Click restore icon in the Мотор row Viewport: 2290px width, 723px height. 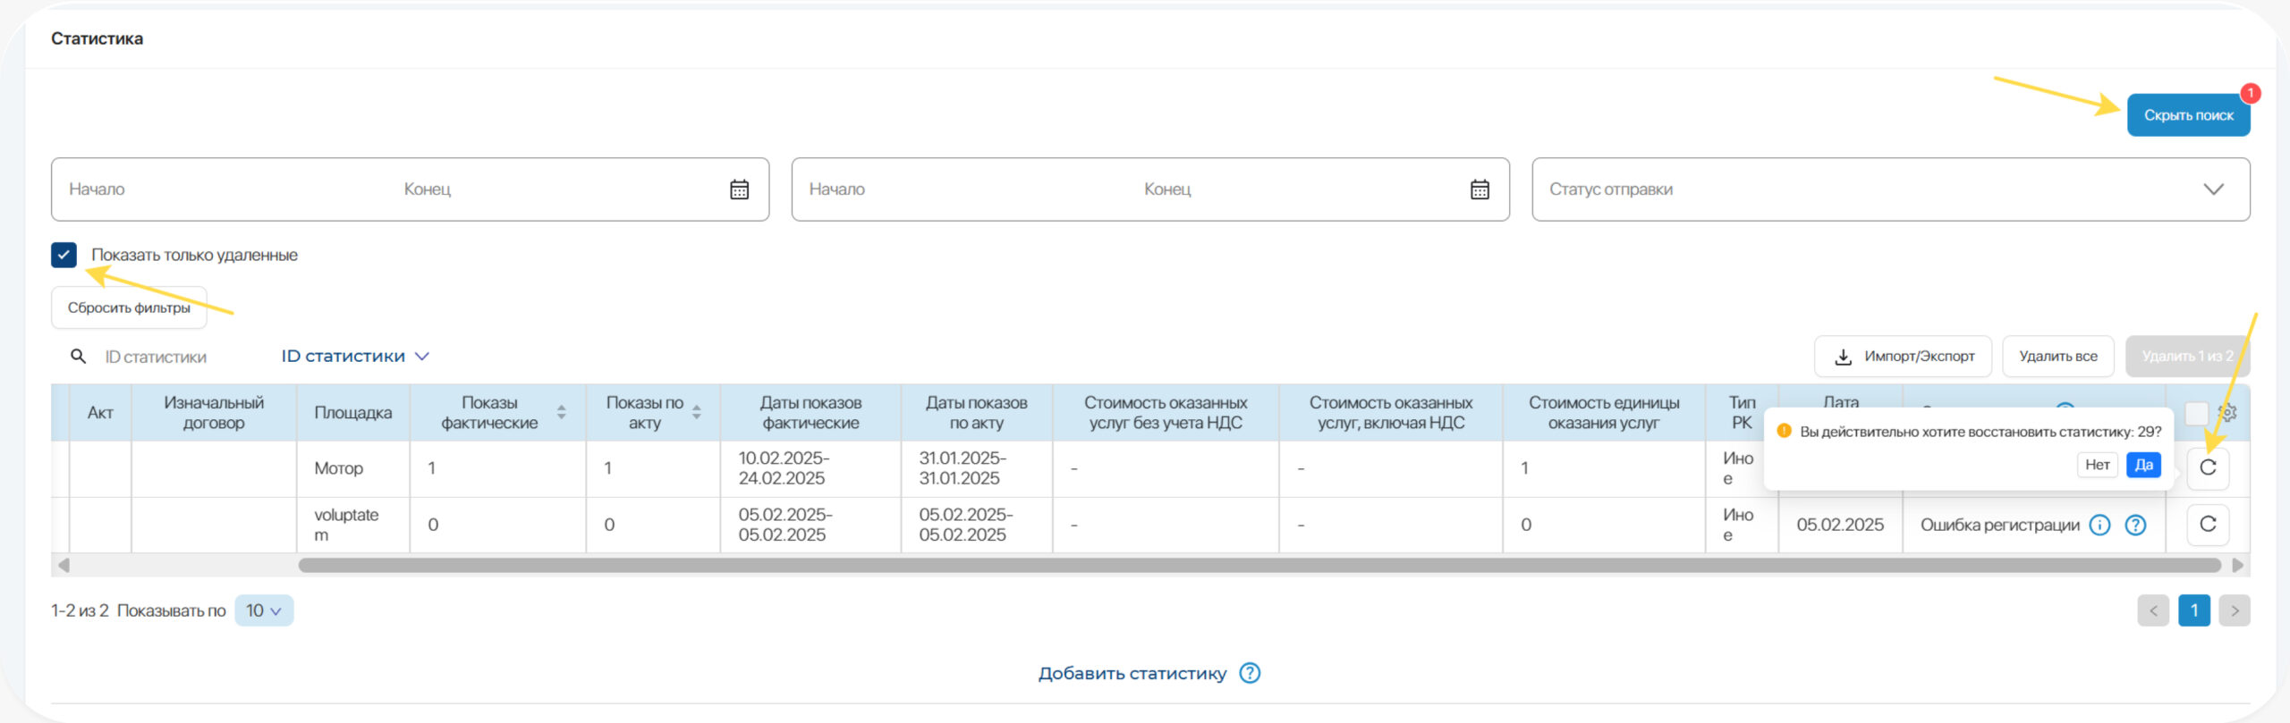(2207, 467)
